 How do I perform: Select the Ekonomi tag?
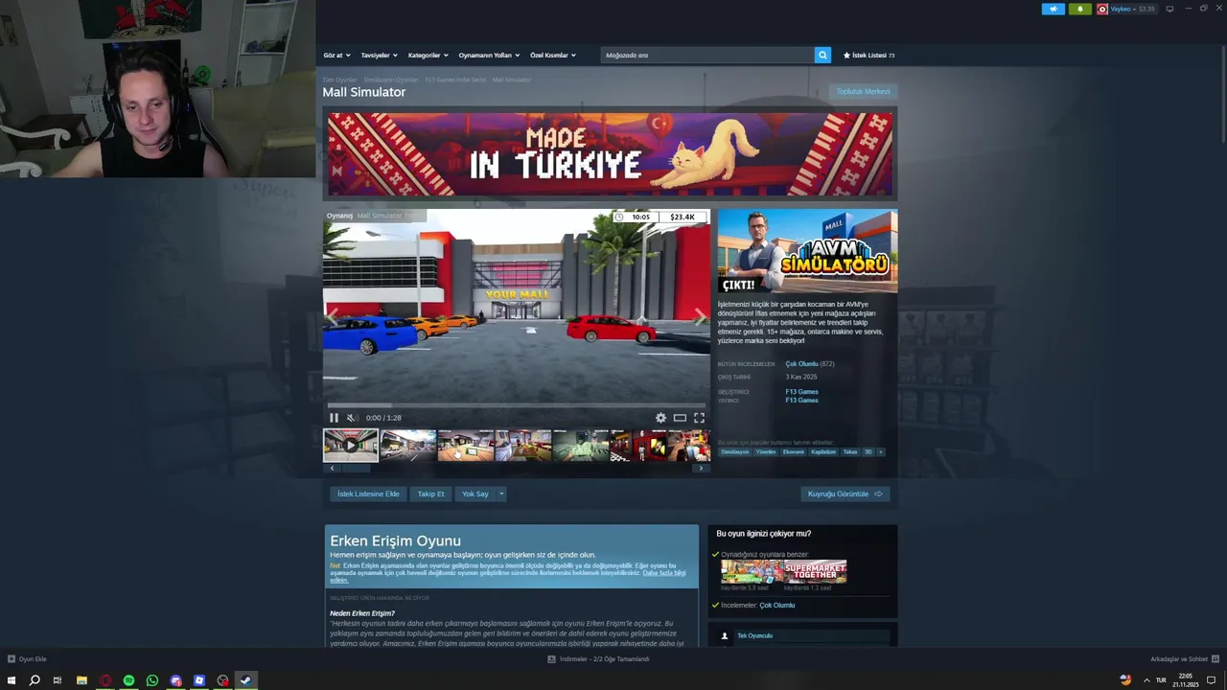click(794, 452)
